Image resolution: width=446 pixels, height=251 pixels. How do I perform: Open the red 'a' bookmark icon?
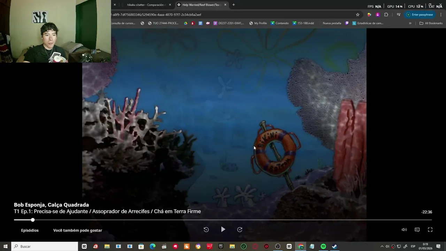[193, 23]
